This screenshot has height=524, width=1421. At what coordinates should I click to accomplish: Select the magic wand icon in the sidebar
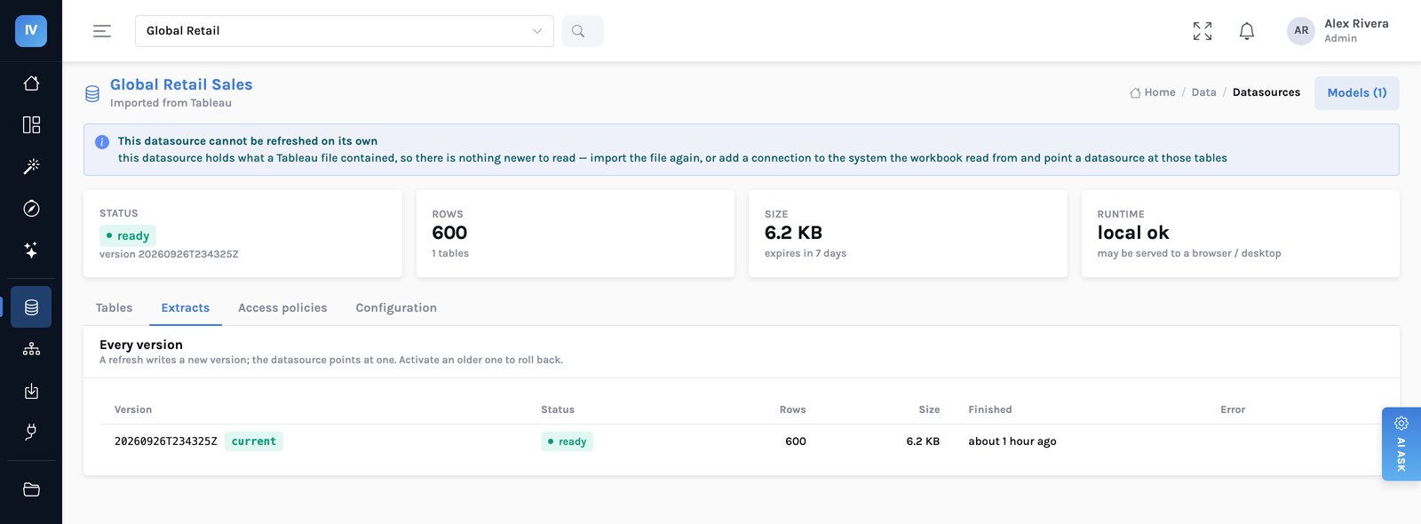click(x=31, y=166)
